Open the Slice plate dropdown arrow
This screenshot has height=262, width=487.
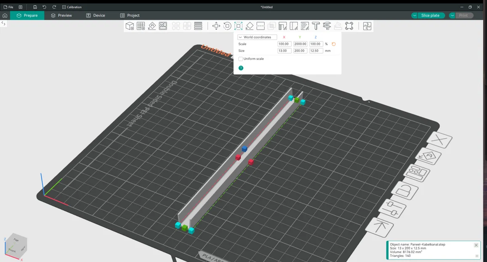pos(414,16)
